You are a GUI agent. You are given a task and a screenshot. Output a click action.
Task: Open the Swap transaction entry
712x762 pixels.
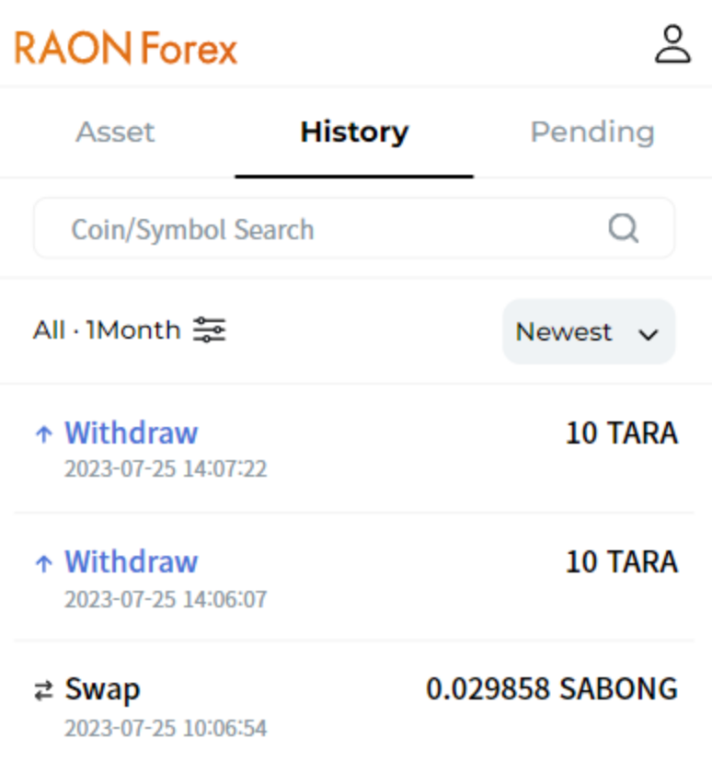pyautogui.click(x=102, y=689)
